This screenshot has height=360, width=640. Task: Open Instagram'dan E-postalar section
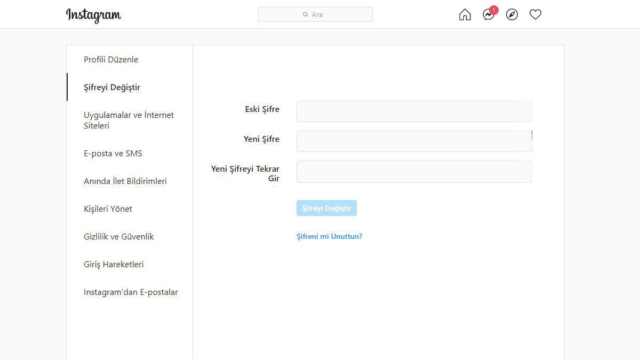131,292
